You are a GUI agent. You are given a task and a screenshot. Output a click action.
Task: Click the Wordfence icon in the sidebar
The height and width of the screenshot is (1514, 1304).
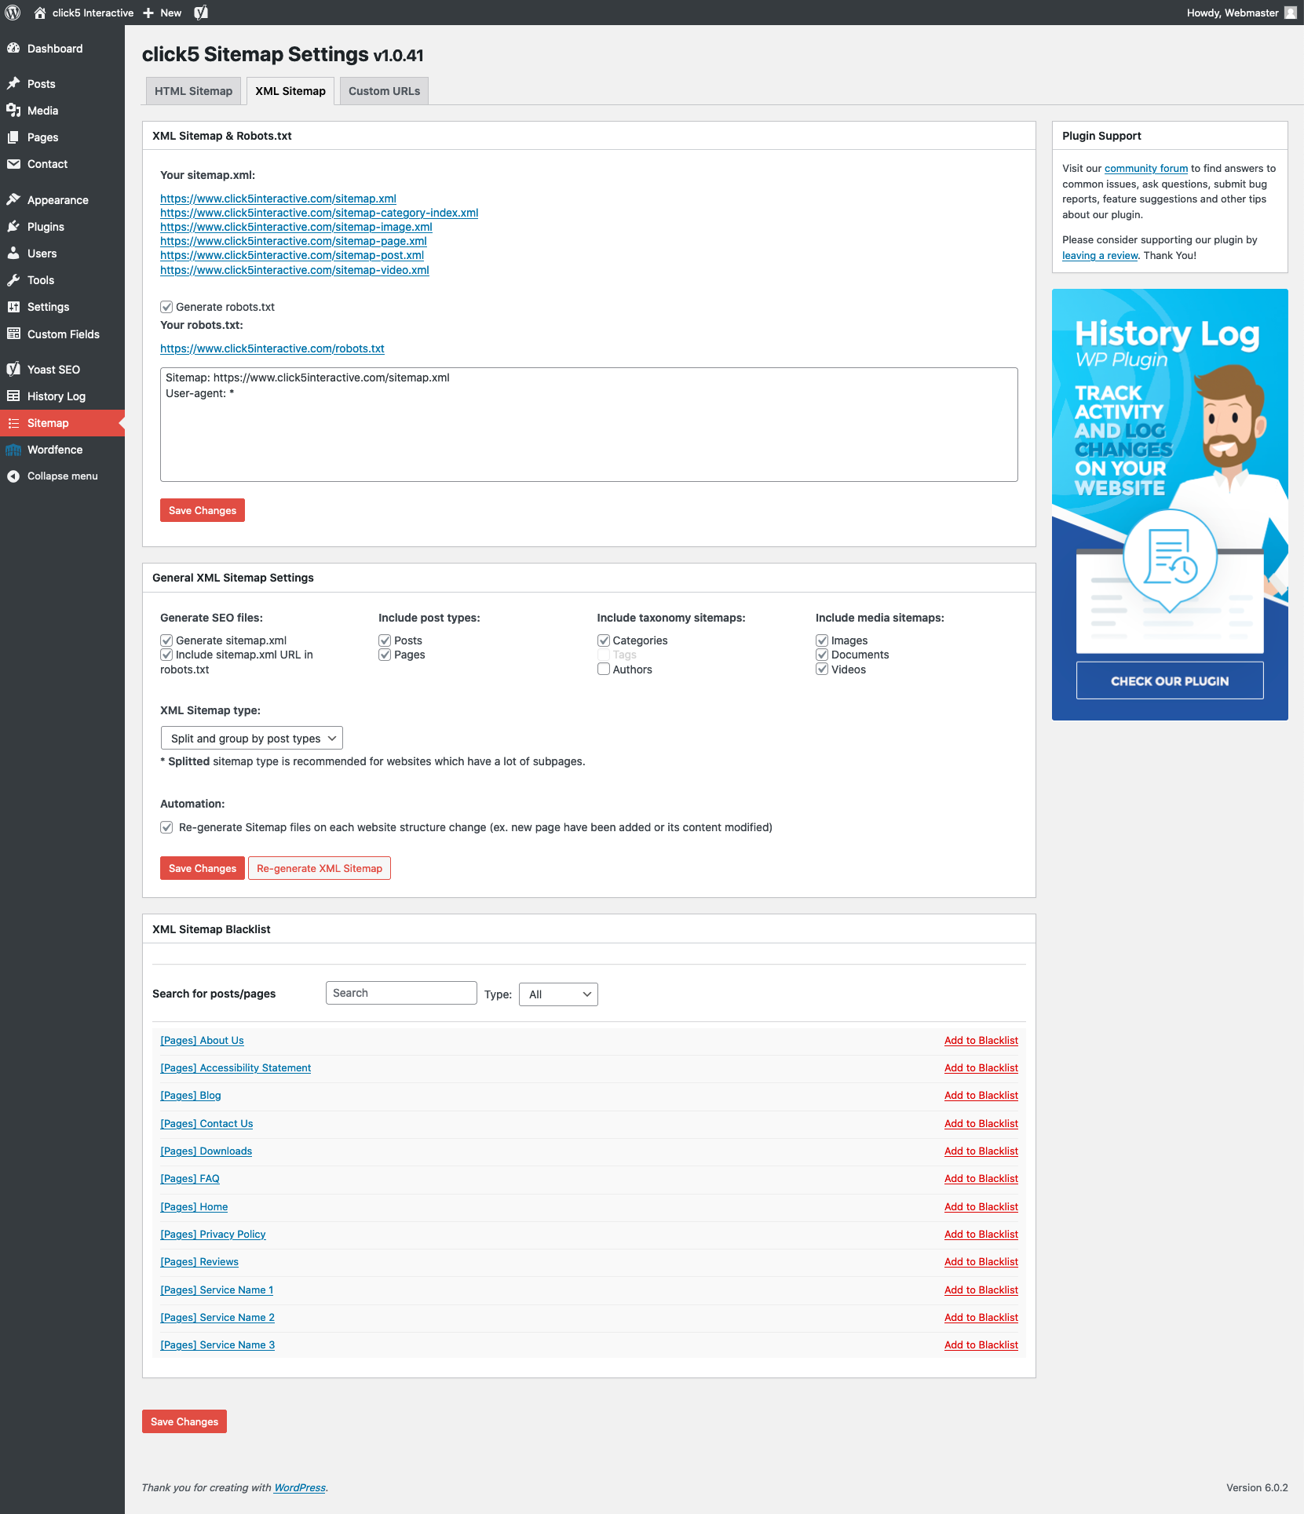13,450
